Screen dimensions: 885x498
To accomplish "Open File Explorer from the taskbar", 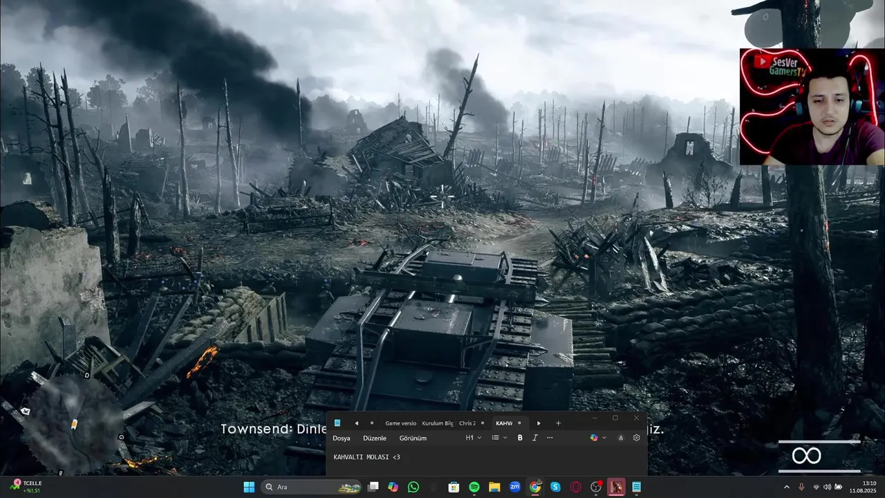I will tap(494, 487).
